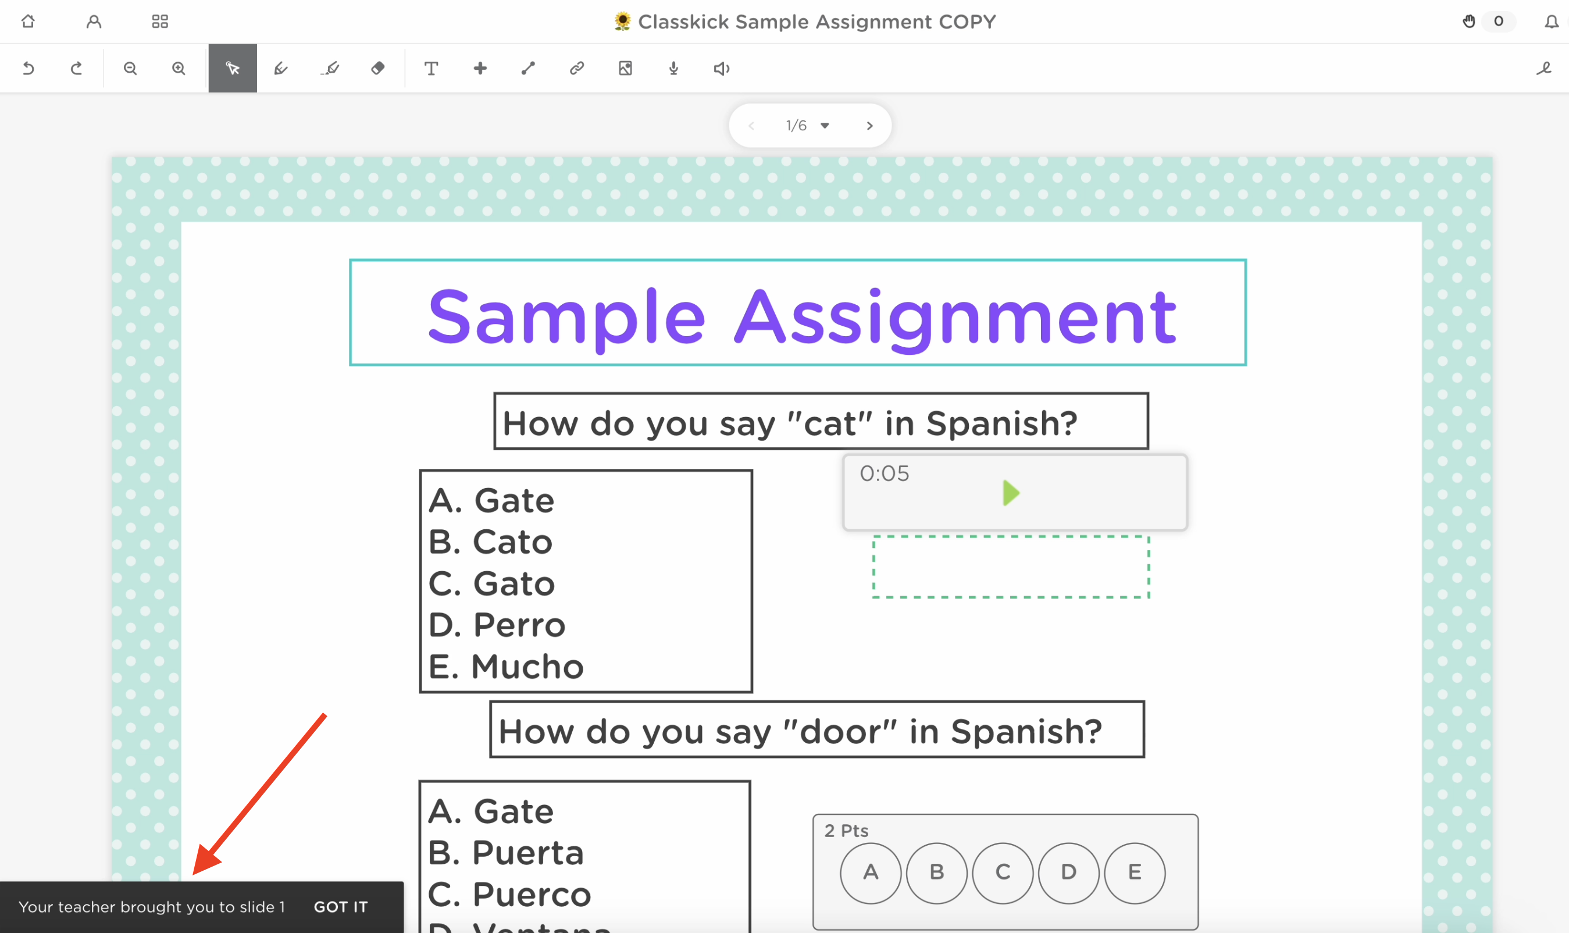
Task: Open the slide grid overview icon
Action: [x=160, y=22]
